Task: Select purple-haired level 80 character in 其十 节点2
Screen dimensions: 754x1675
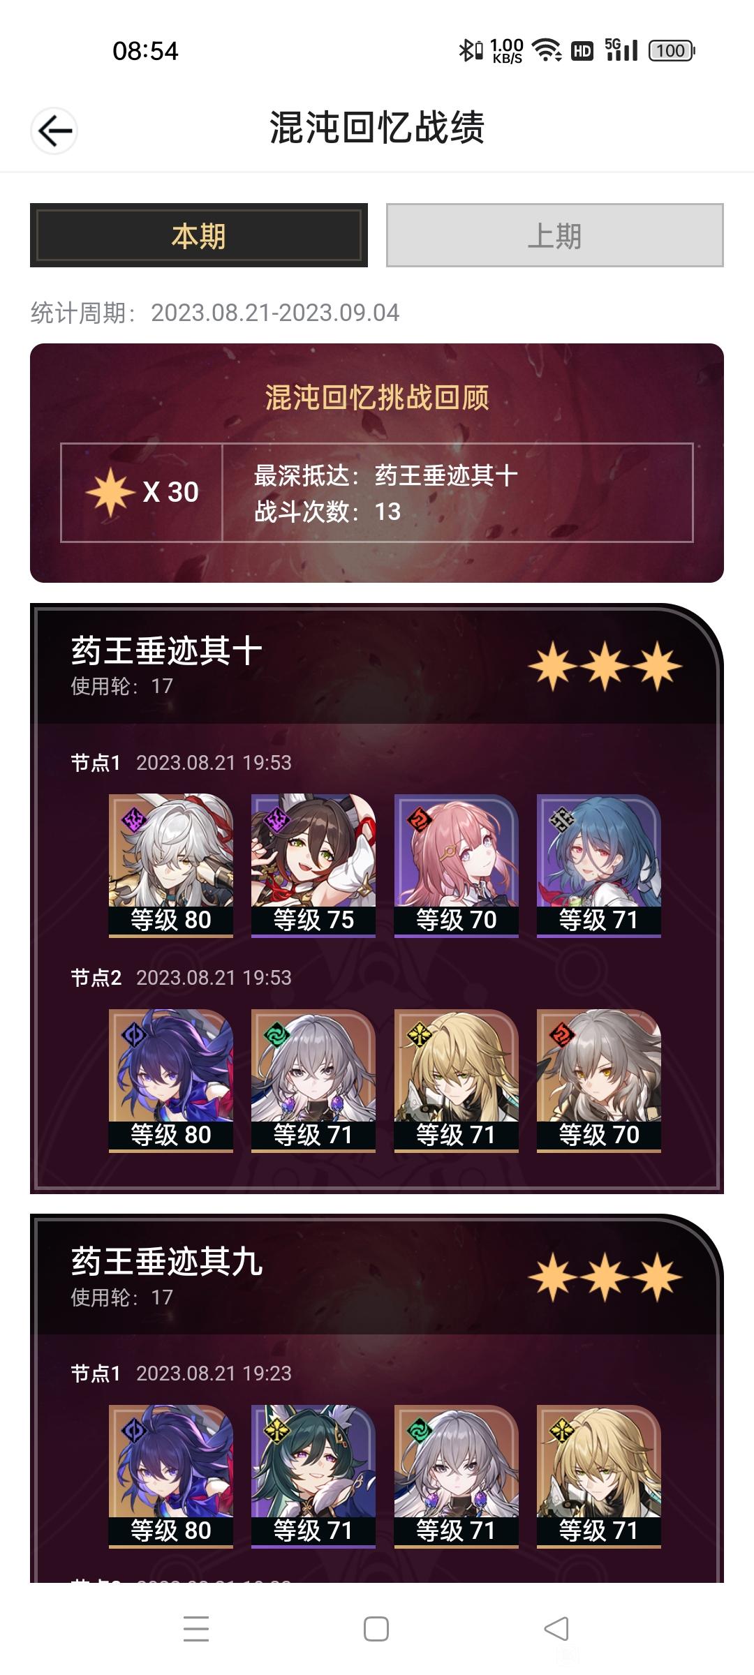Action: tap(171, 1080)
